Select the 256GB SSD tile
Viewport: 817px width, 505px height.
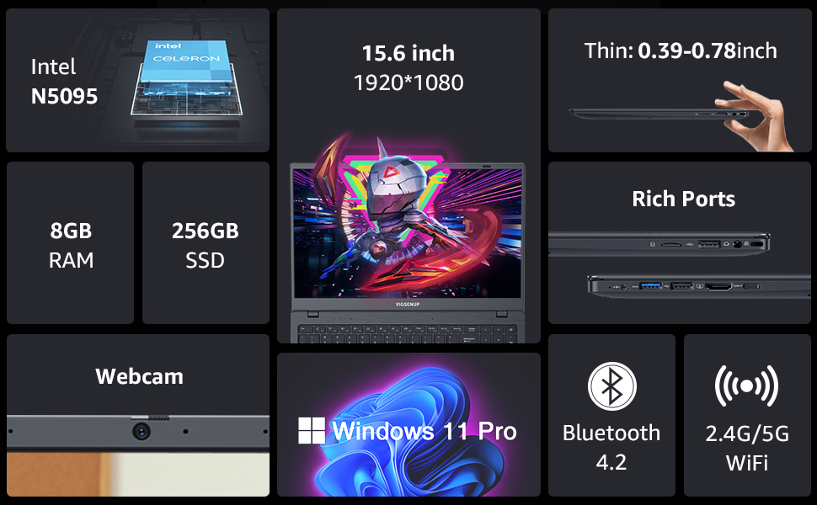(206, 242)
